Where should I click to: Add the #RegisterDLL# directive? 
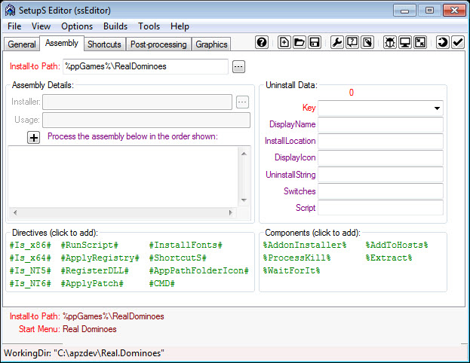pos(95,270)
